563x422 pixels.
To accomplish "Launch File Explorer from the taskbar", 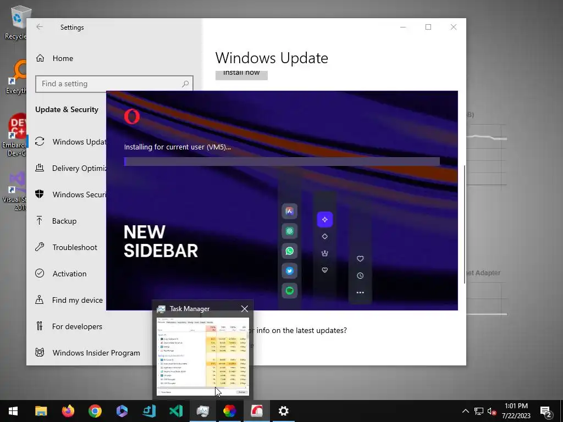I will click(41, 411).
